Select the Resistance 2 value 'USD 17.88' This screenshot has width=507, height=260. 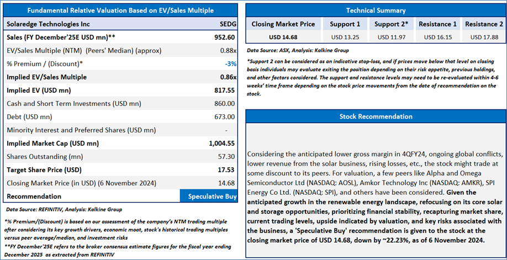[484, 37]
